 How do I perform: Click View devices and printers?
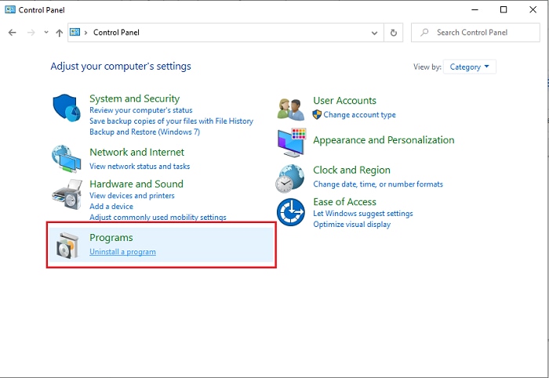point(132,196)
